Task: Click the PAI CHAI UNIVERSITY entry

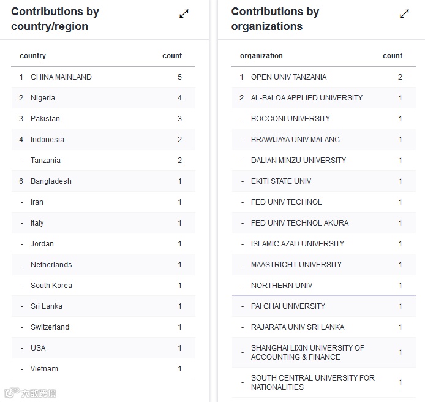Action: [288, 306]
